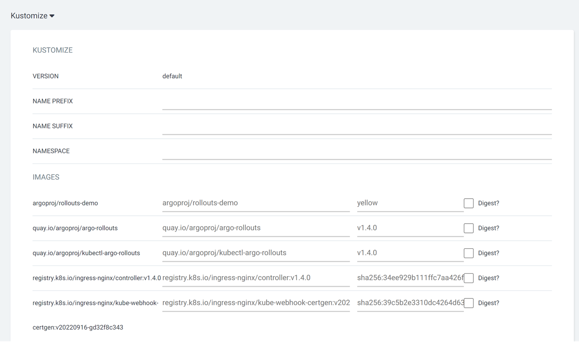Viewport: 579px width, 342px height.
Task: Edit the kubectl-argo-rollouts image name field
Action: pos(256,253)
